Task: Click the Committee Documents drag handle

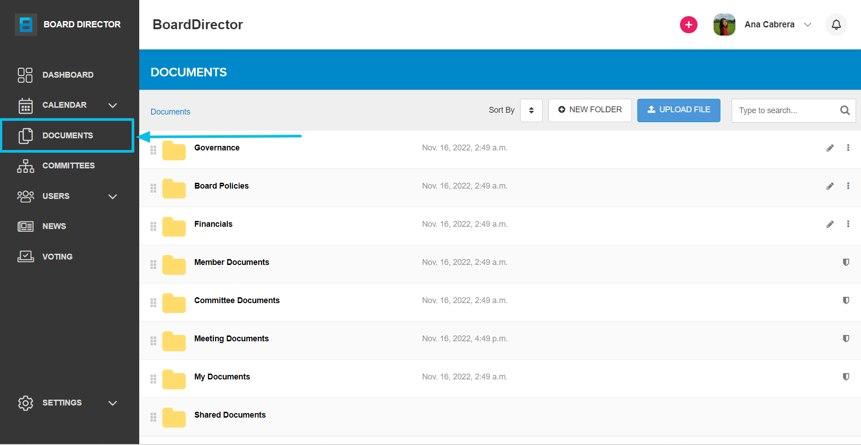Action: pyautogui.click(x=153, y=303)
